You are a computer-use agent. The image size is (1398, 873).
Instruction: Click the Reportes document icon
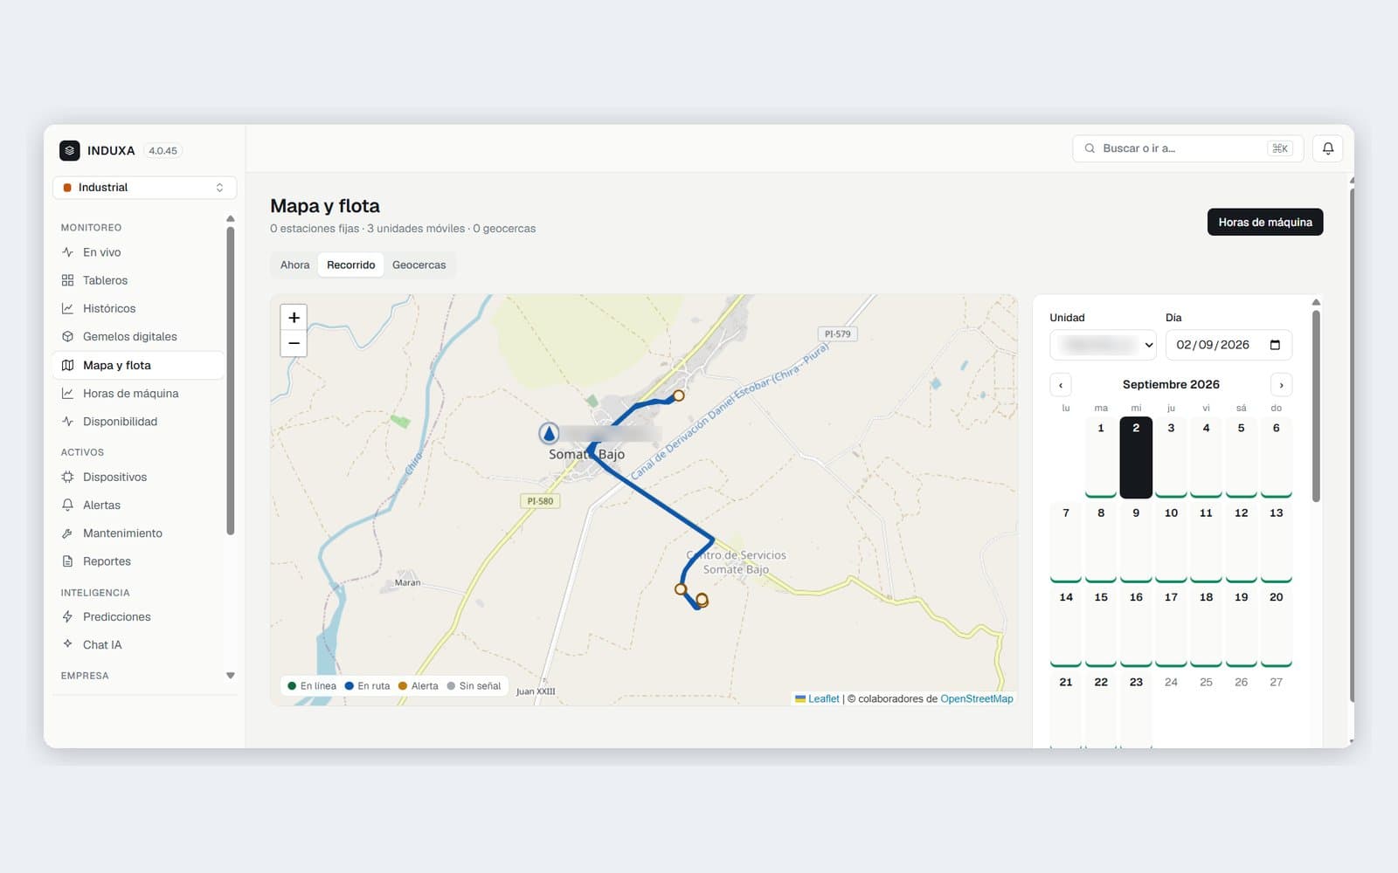(67, 561)
